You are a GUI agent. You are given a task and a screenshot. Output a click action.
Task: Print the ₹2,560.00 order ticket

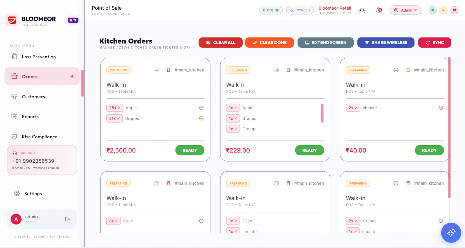[156, 70]
